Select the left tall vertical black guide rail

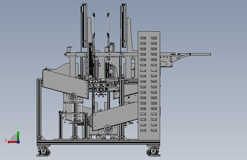(84, 26)
